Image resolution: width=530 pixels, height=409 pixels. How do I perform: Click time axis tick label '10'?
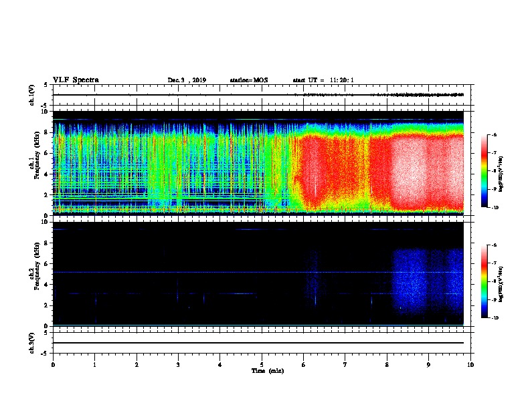point(470,365)
